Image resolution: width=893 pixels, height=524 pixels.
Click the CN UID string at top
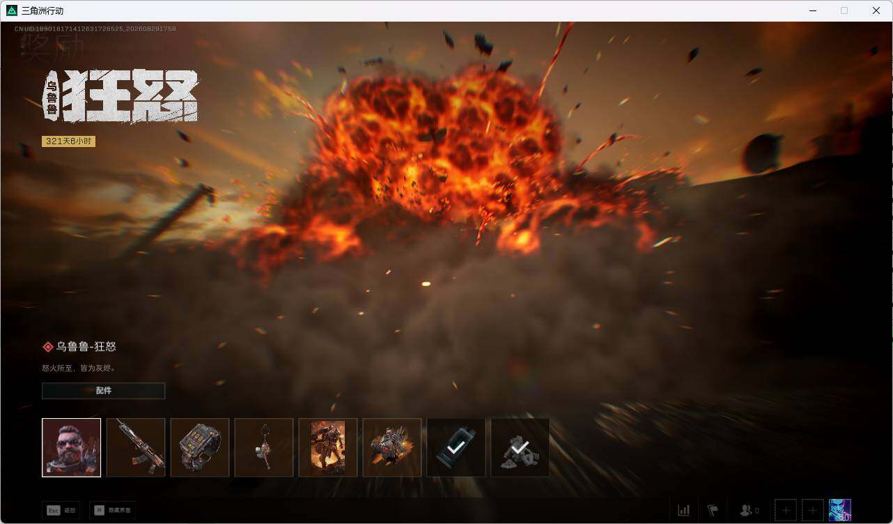pyautogui.click(x=95, y=29)
